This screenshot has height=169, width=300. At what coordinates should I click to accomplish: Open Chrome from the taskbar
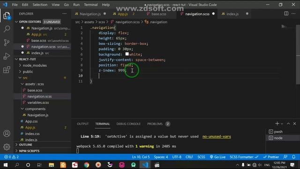pyautogui.click(x=86, y=165)
